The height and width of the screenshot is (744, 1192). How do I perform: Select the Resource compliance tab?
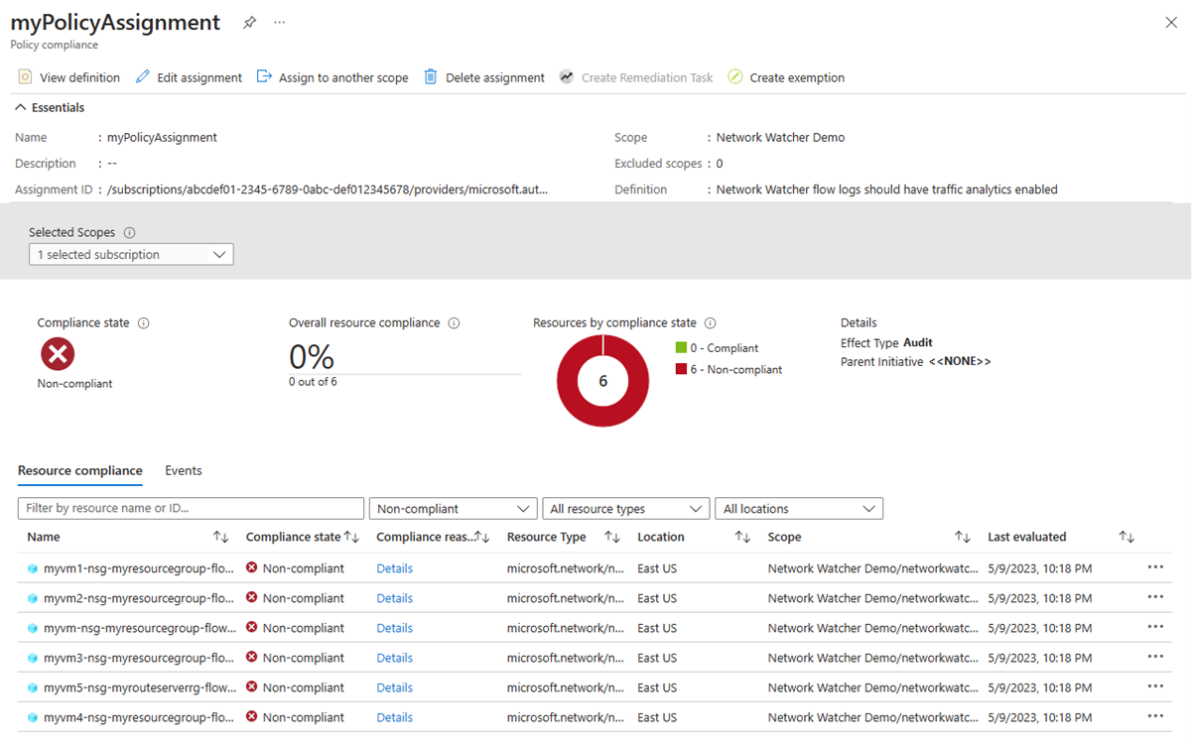click(80, 470)
